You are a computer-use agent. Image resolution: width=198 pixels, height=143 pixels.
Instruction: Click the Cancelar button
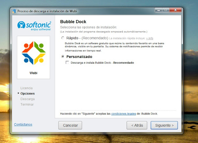(70, 125)
